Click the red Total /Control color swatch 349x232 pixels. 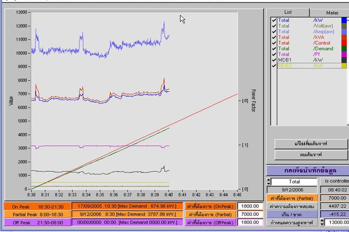(344, 43)
